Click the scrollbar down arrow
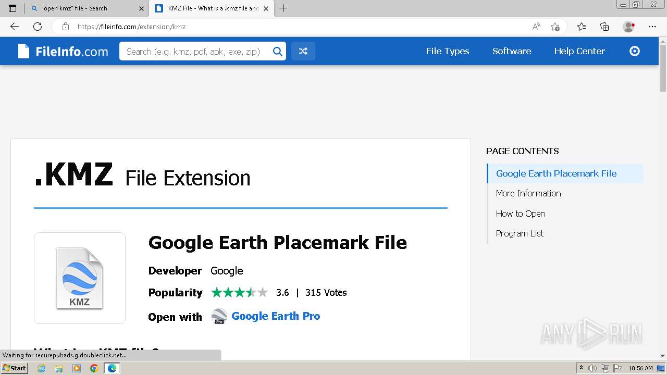The width and height of the screenshot is (667, 375). pyautogui.click(x=663, y=356)
